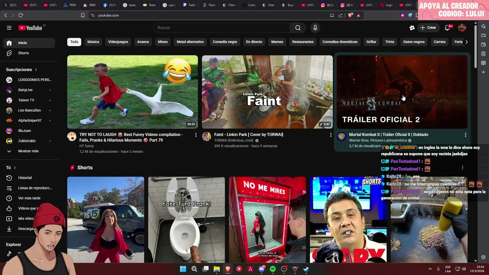This screenshot has height=275, width=489.
Task: Open Spotify from the taskbar
Action: (x=273, y=269)
